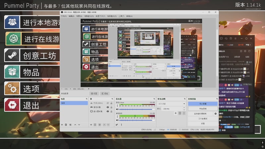Toggle lock on 游戏采集 source
Image resolution: width=265 pixels, height=149 pixels.
click(111, 107)
